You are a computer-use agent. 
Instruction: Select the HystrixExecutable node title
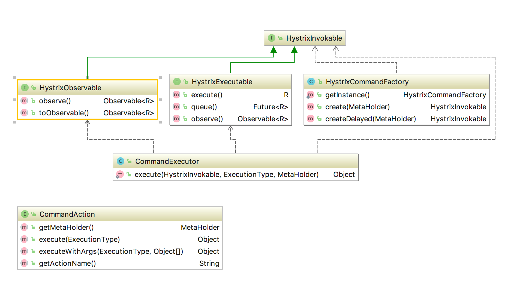(222, 82)
